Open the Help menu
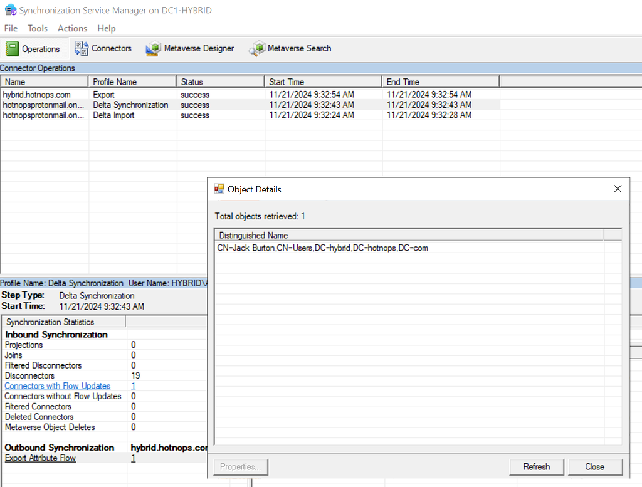Image resolution: width=642 pixels, height=487 pixels. point(107,28)
